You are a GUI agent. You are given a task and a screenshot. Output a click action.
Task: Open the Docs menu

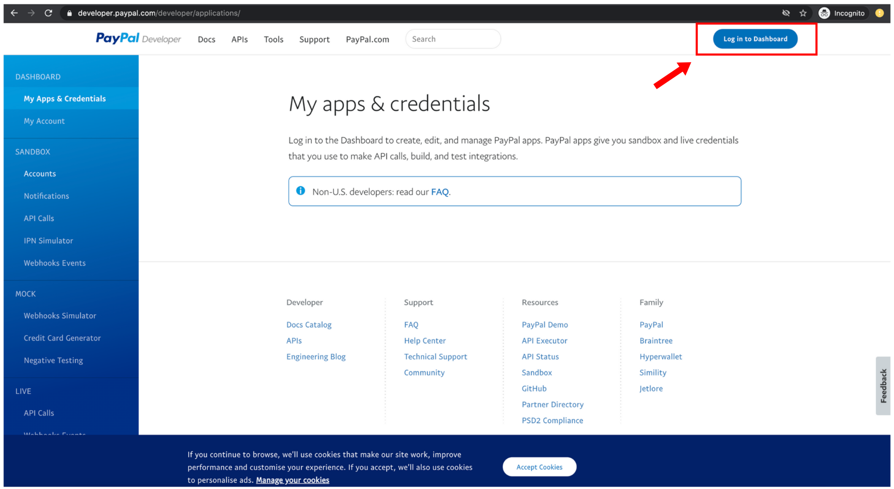[x=206, y=39]
